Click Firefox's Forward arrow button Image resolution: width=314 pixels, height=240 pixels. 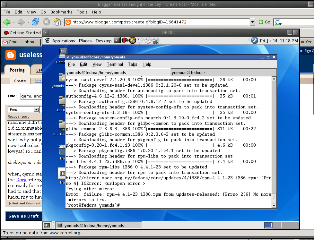[21, 22]
